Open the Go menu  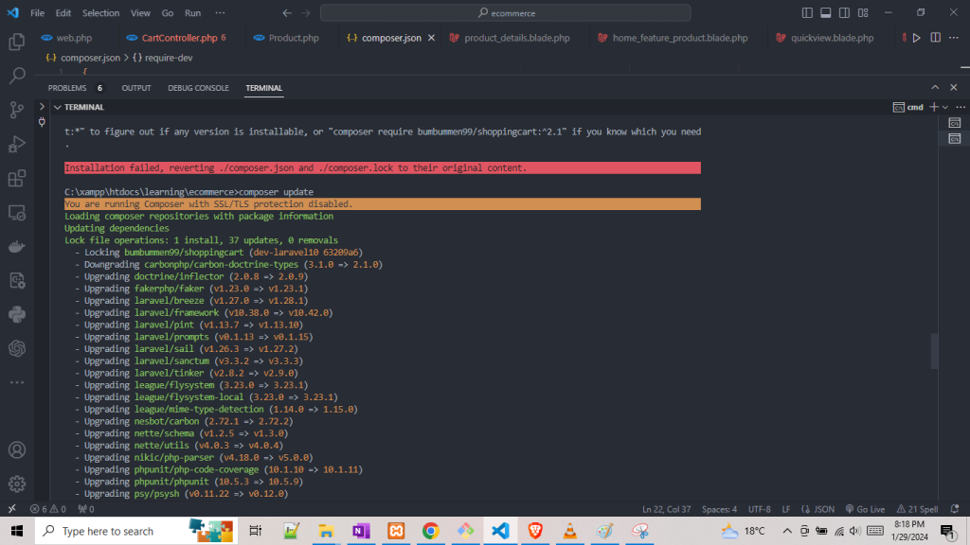click(168, 12)
